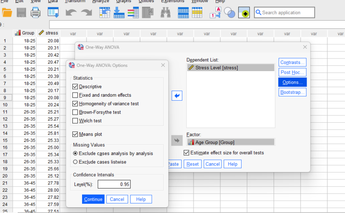This screenshot has width=345, height=213.
Task: Click the Value Labels toolbar icon
Action: click(x=215, y=13)
